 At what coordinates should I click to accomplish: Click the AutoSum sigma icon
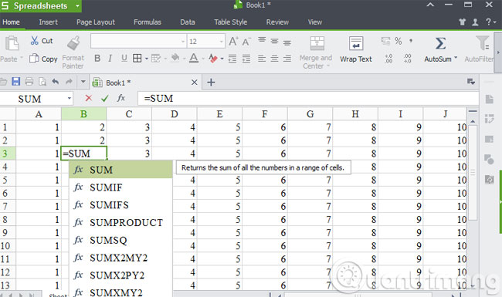pyautogui.click(x=440, y=43)
